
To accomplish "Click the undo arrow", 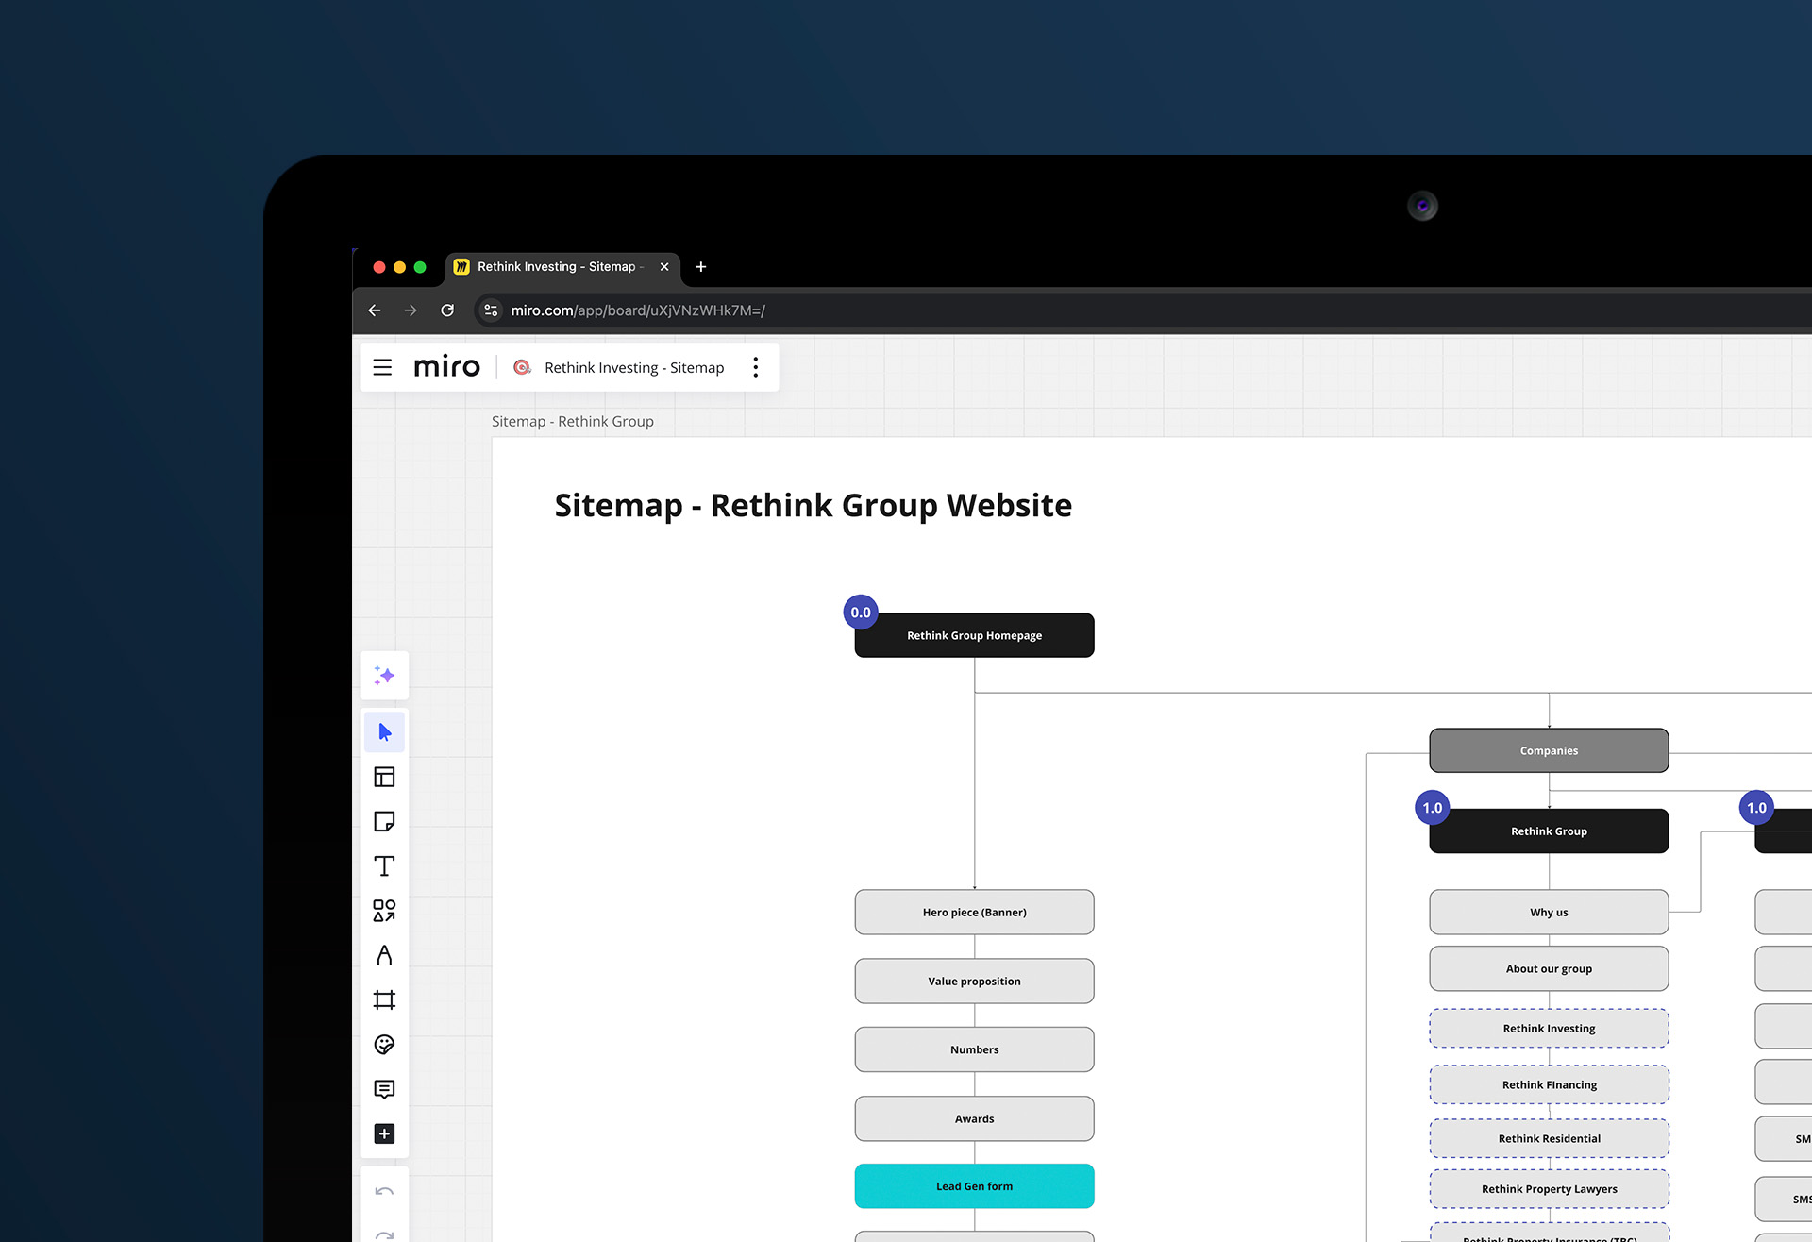I will point(384,1192).
